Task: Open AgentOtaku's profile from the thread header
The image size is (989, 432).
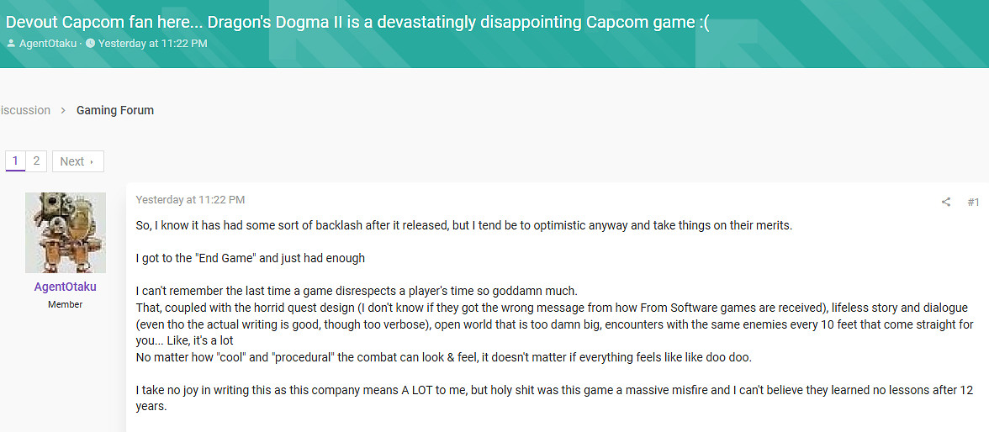Action: coord(47,43)
